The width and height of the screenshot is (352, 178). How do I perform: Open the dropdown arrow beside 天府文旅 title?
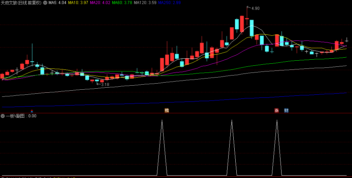point(45,3)
